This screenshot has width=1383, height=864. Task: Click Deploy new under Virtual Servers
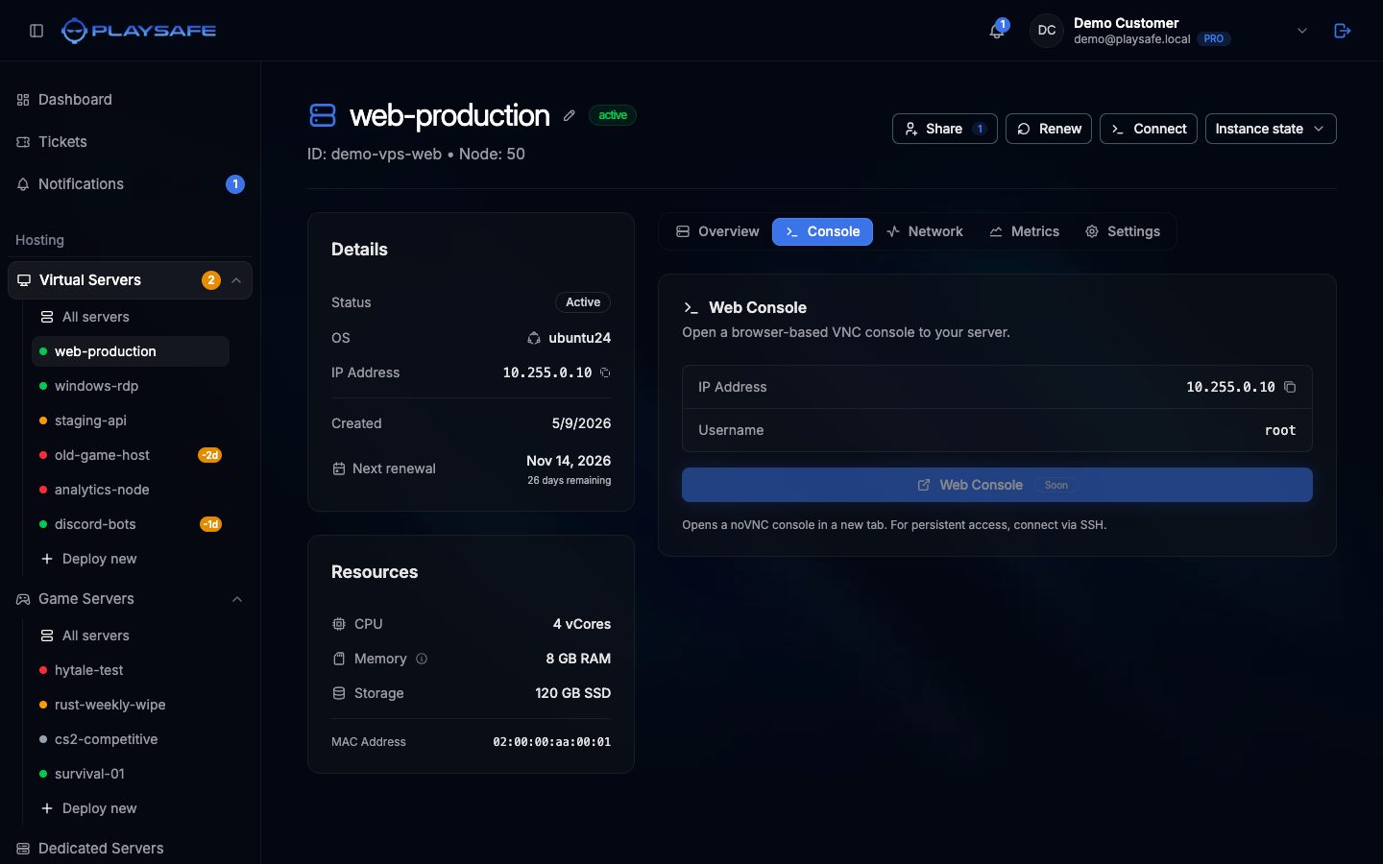point(131,559)
